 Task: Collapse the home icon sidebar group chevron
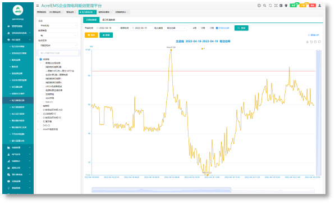pyautogui.click(x=30, y=33)
